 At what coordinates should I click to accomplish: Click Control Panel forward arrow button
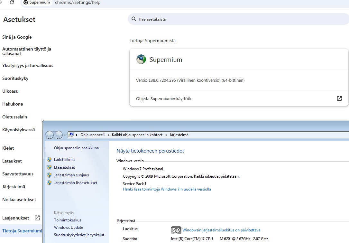click(x=59, y=135)
